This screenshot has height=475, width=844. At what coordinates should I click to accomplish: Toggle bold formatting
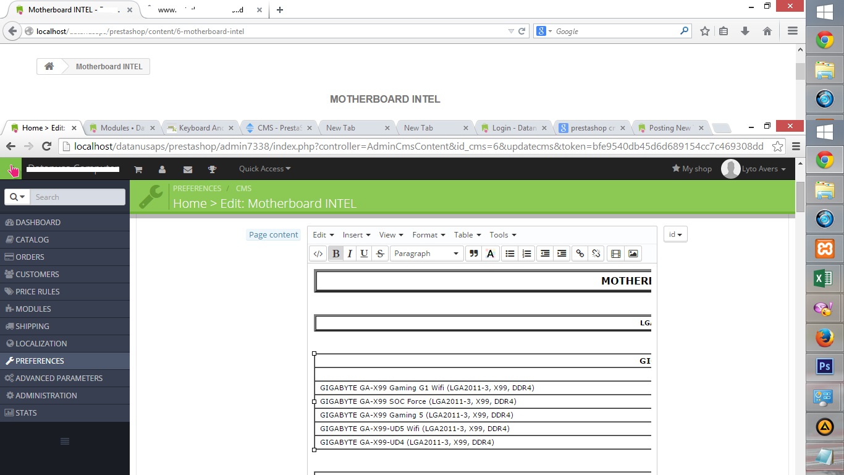[336, 254]
